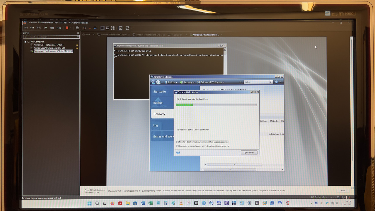Open the library search dropdown arrow
Image resolution: width=375 pixels, height=211 pixels.
(78, 37)
